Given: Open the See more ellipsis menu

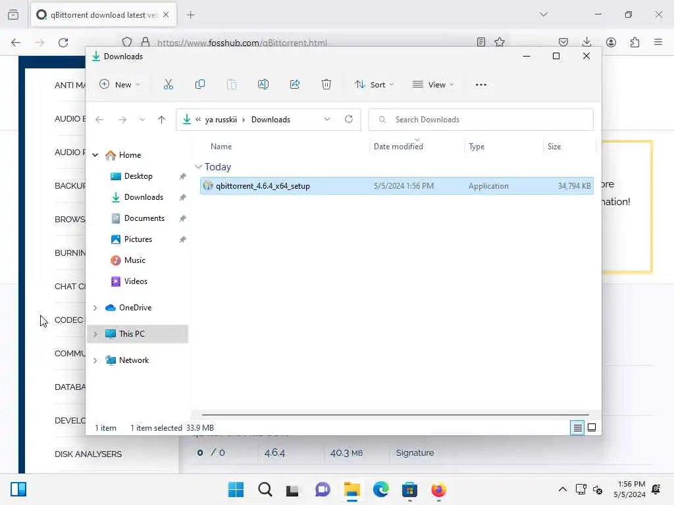Looking at the screenshot, I should 481,85.
